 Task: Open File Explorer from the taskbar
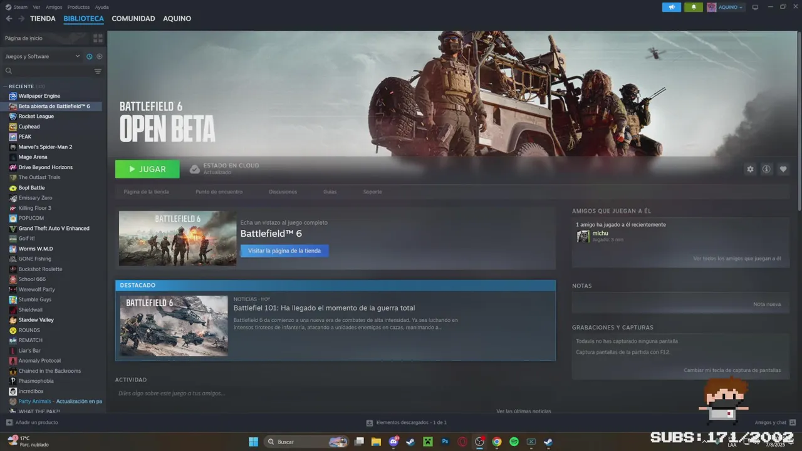tap(376, 442)
